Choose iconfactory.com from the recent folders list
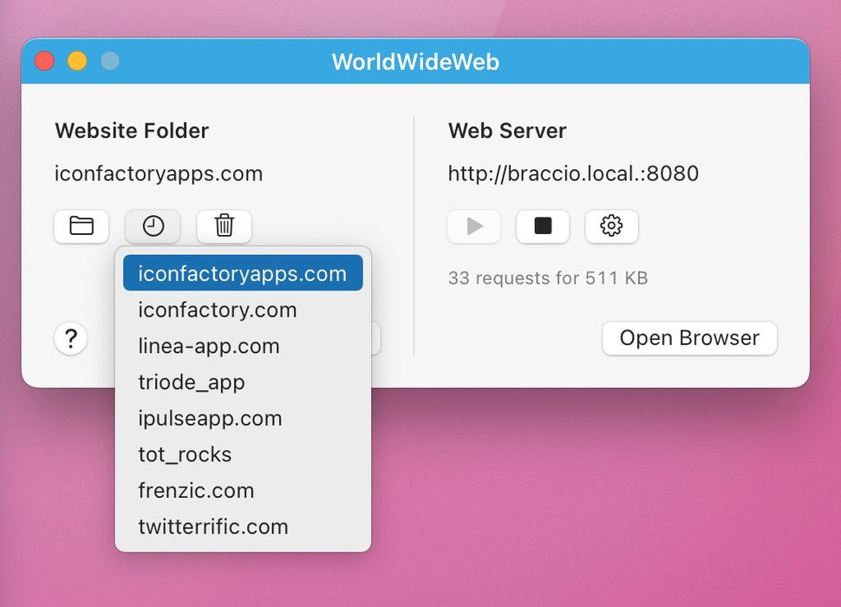841x607 pixels. click(x=218, y=310)
